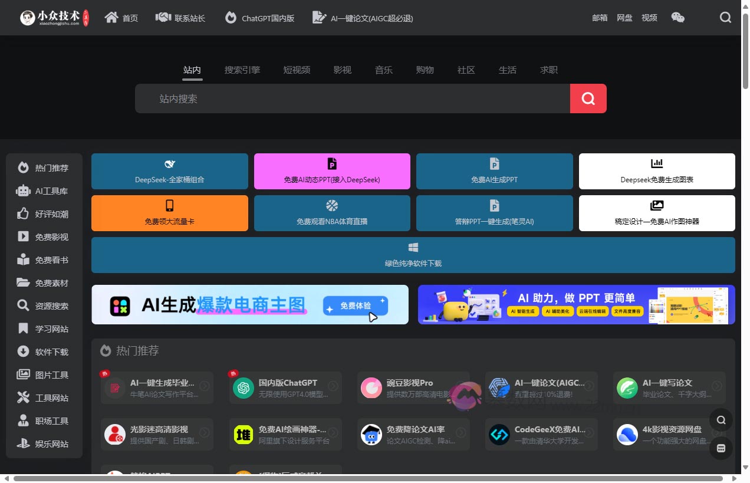Click the 娱乐网站 sidebar icon
The image size is (750, 483).
[22, 443]
